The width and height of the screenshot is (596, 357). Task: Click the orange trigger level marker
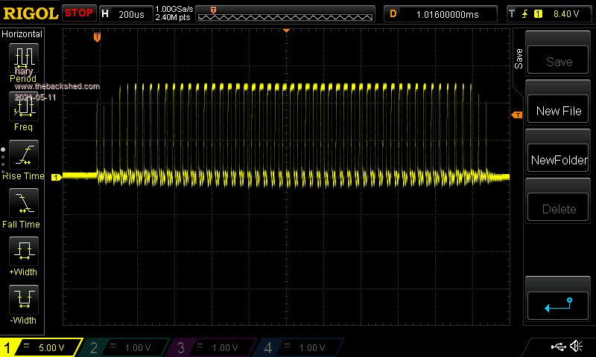click(x=516, y=115)
